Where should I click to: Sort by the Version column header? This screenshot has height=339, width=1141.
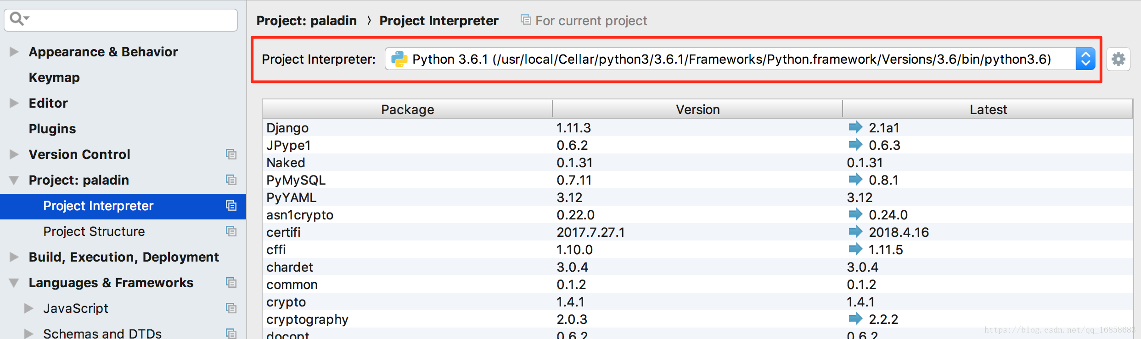point(697,109)
